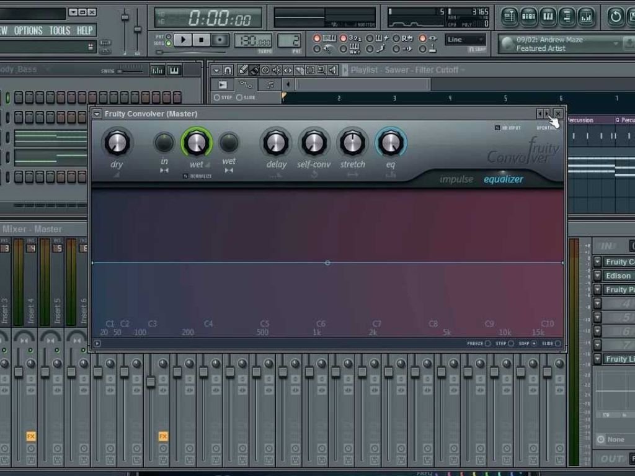
Task: Open the Browser shortcut icon
Action: coord(567,17)
